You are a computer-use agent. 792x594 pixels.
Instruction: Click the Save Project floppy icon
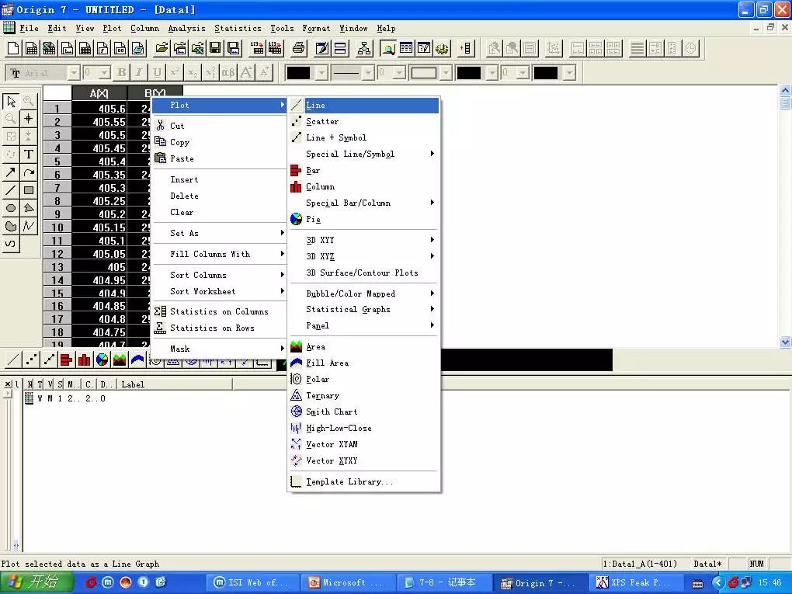215,48
